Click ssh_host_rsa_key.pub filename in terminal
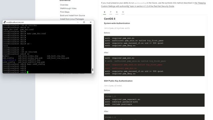This screenshot has width=213, height=120. tap(58, 58)
